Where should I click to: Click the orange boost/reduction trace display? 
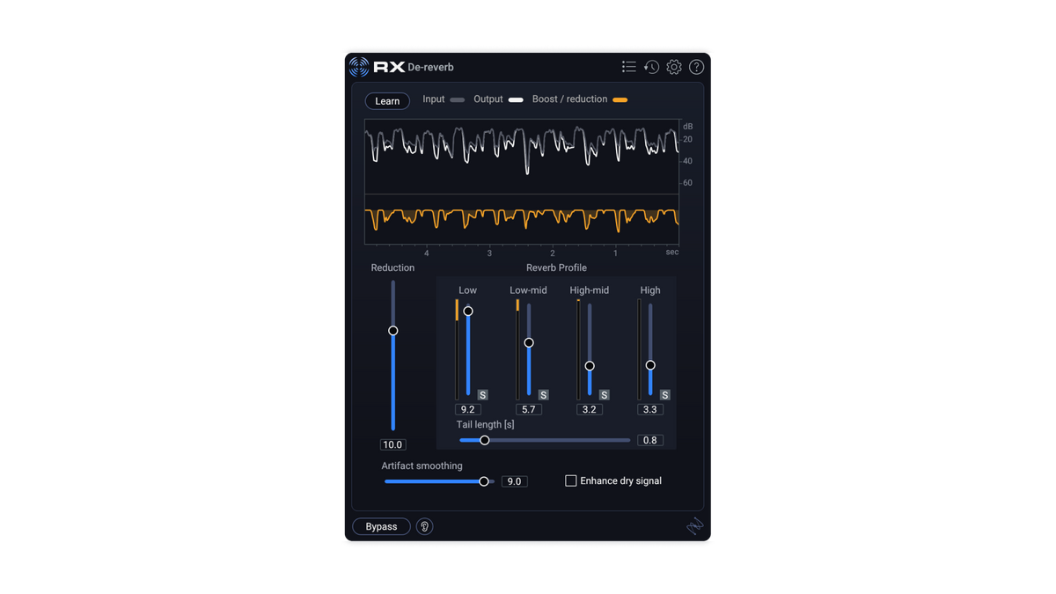522,219
